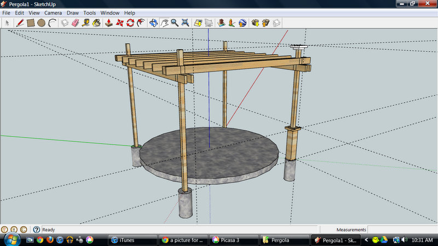Activate the Paint Bucket tool
Screen dimensions: 438x246
pos(96,23)
